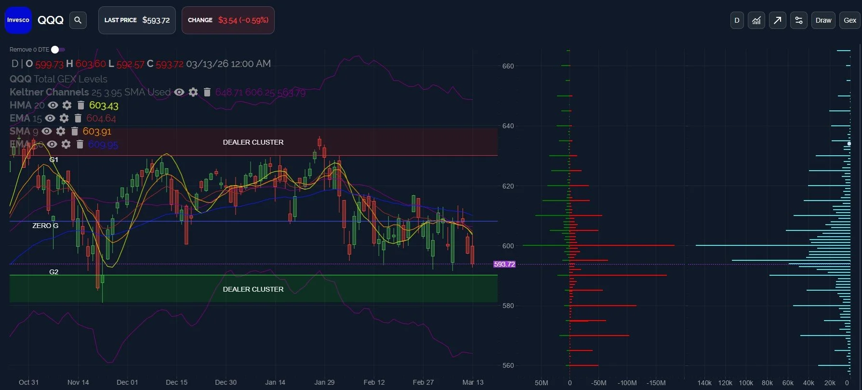Screen dimensions: 862x390
Task: Click the Oct 31 date label
Action: (28, 382)
